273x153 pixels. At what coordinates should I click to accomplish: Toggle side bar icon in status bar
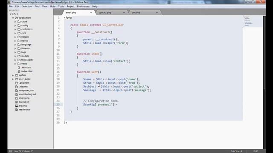[11, 151]
